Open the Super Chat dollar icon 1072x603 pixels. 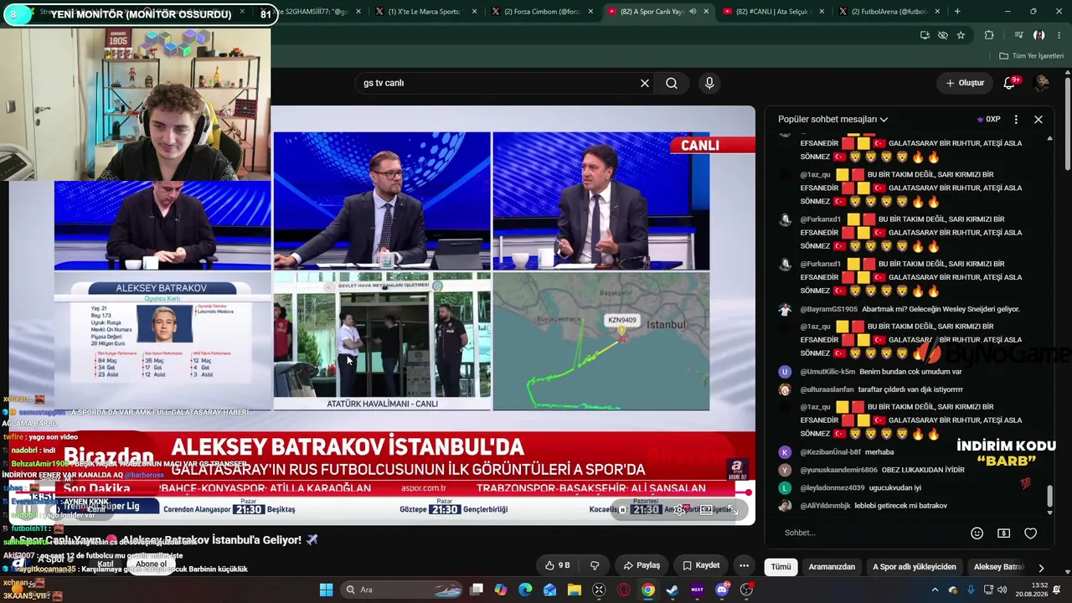coord(1003,533)
